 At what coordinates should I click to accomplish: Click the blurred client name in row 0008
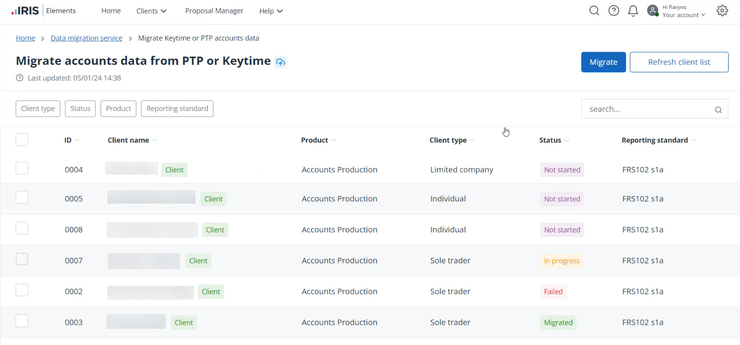pos(152,230)
